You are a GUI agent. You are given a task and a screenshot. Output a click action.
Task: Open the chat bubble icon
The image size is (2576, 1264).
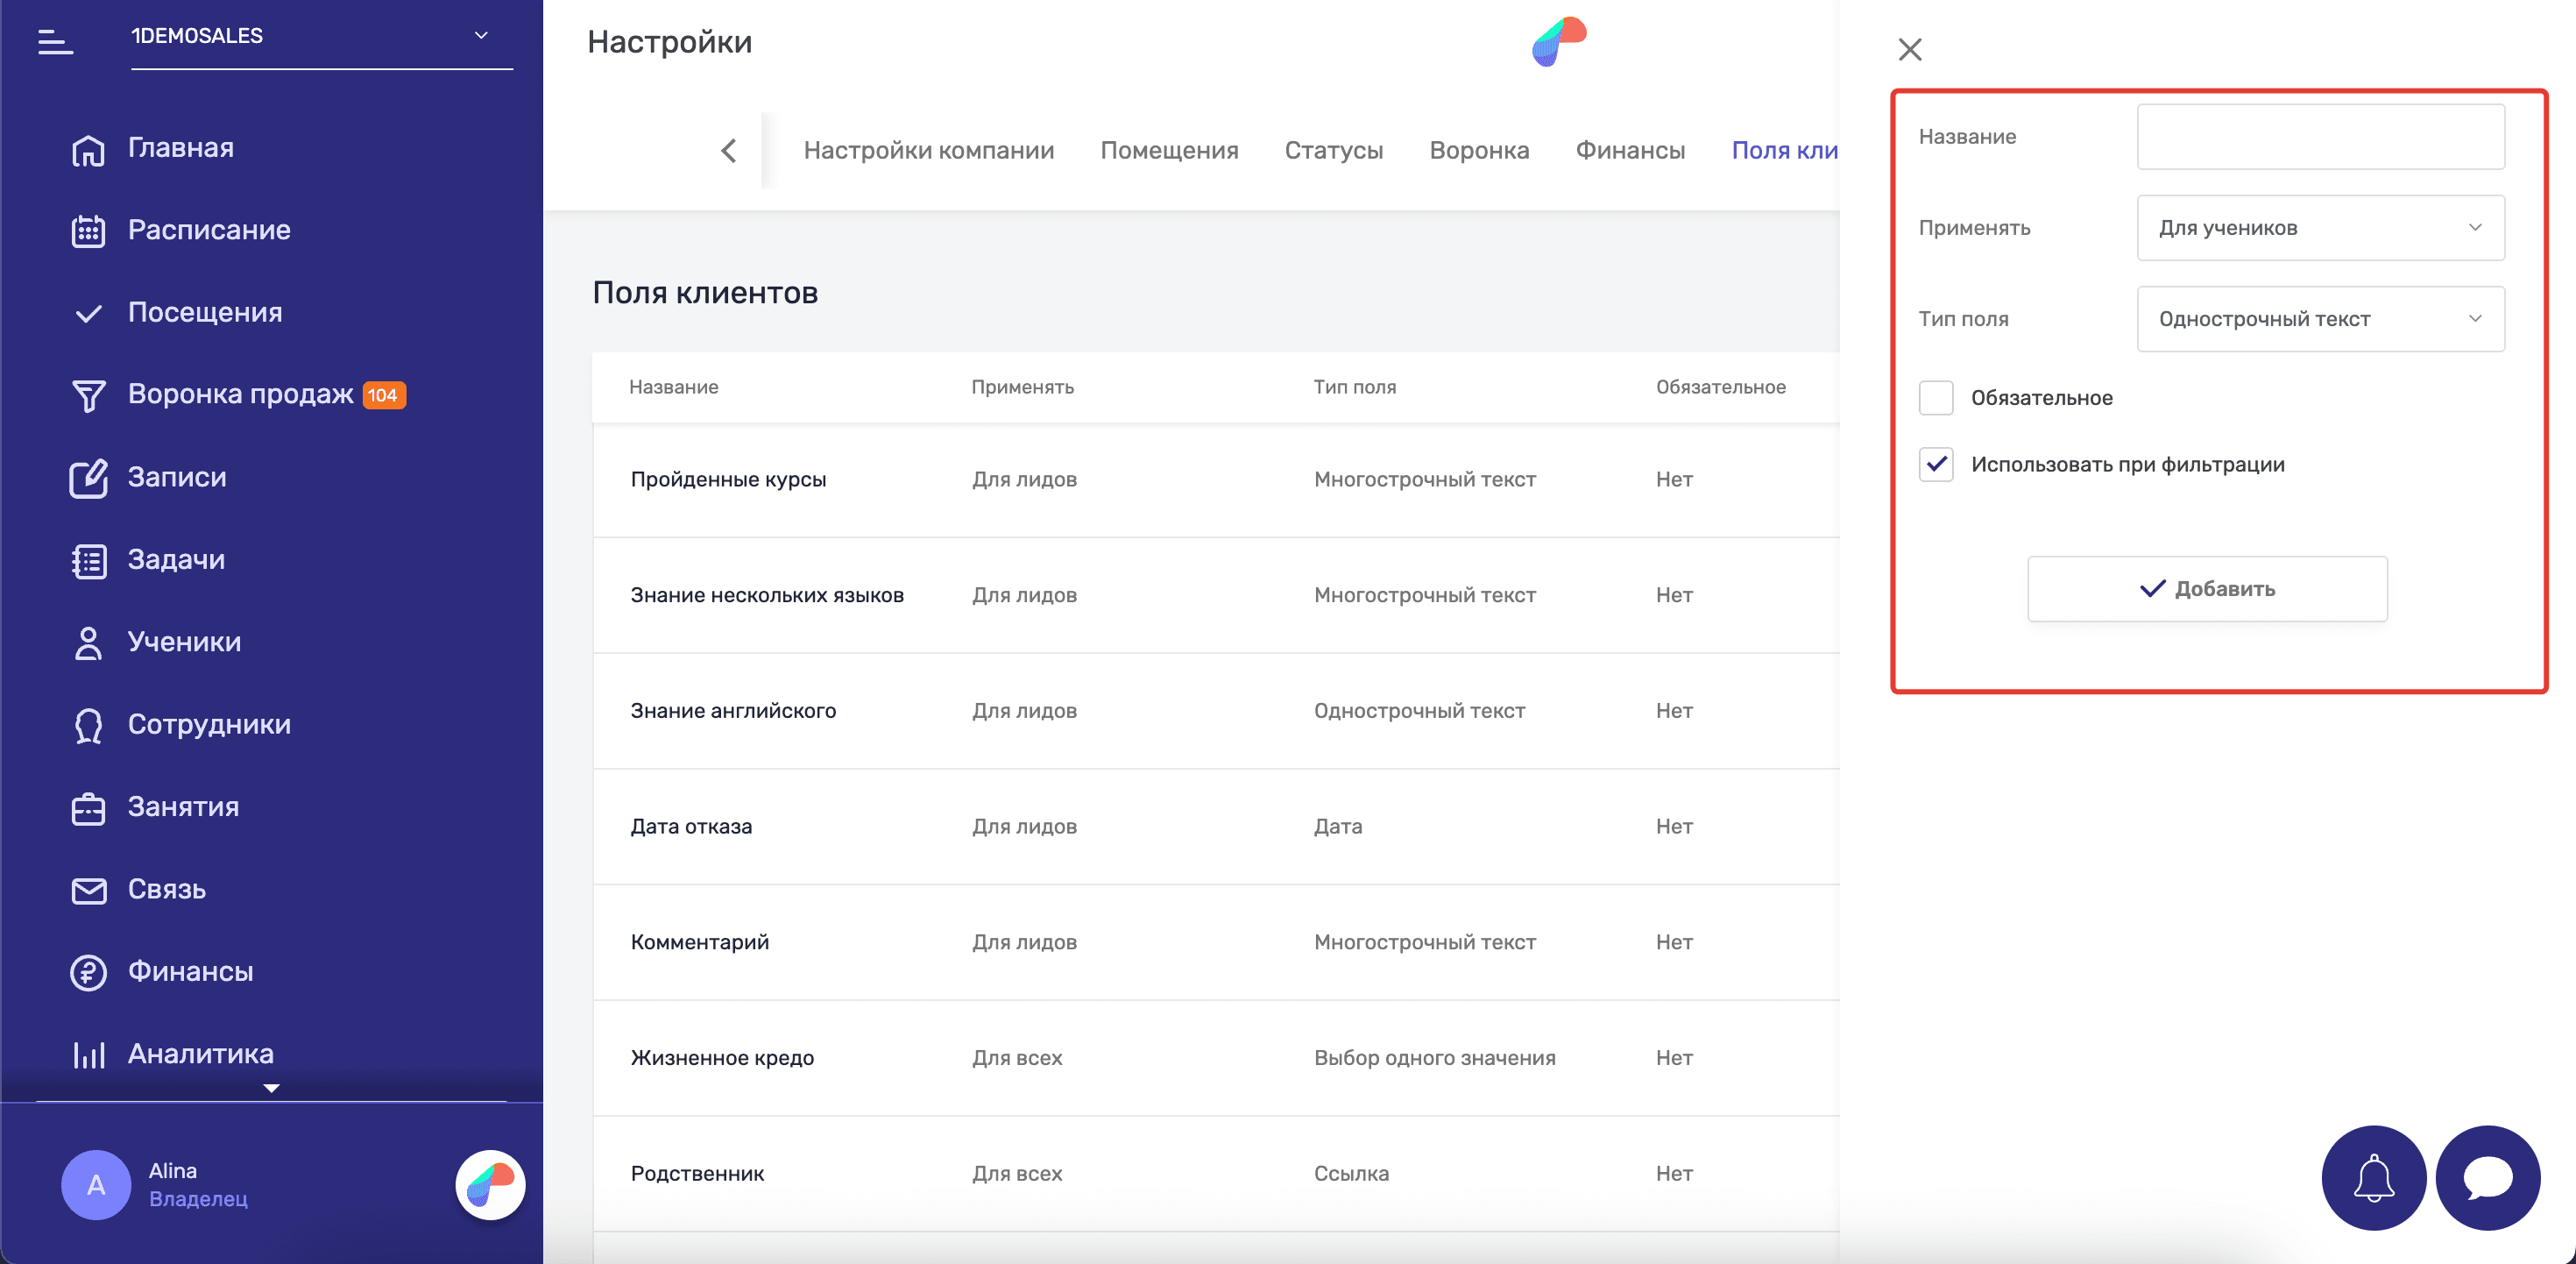[2487, 1177]
